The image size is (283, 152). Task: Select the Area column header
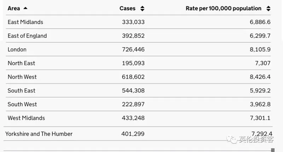14,8
